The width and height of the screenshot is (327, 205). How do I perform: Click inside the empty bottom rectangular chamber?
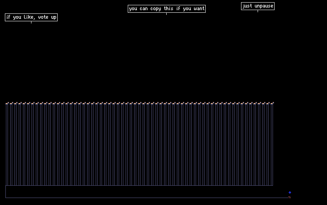pyautogui.click(x=146, y=192)
